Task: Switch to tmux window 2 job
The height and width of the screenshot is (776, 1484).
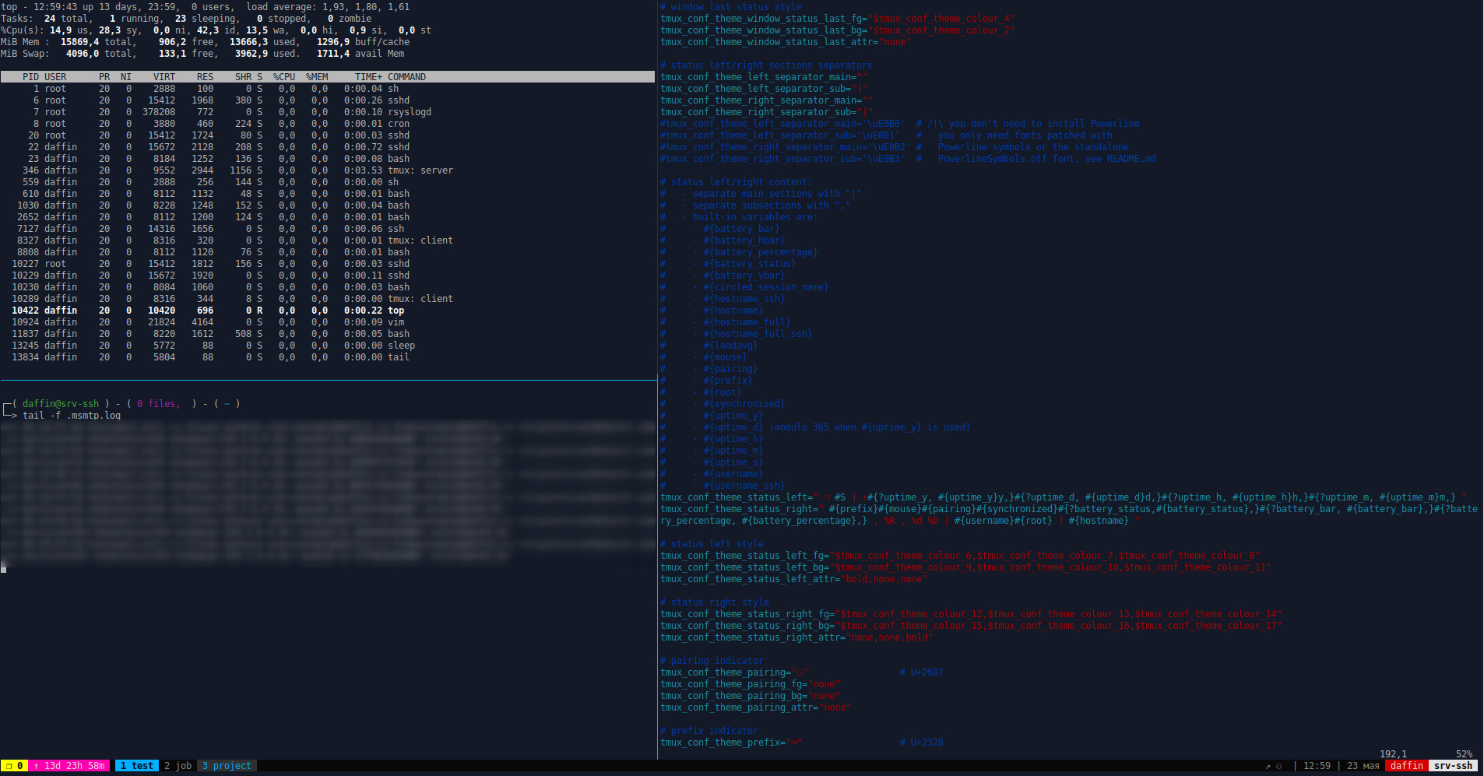Action: point(178,766)
